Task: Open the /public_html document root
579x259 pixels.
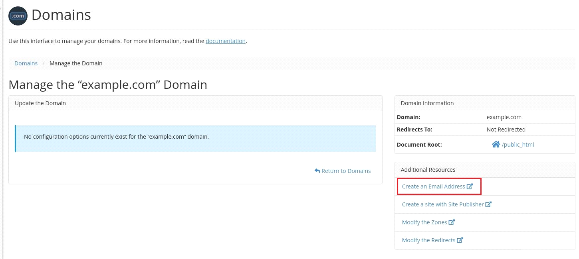Action: pyautogui.click(x=518, y=144)
